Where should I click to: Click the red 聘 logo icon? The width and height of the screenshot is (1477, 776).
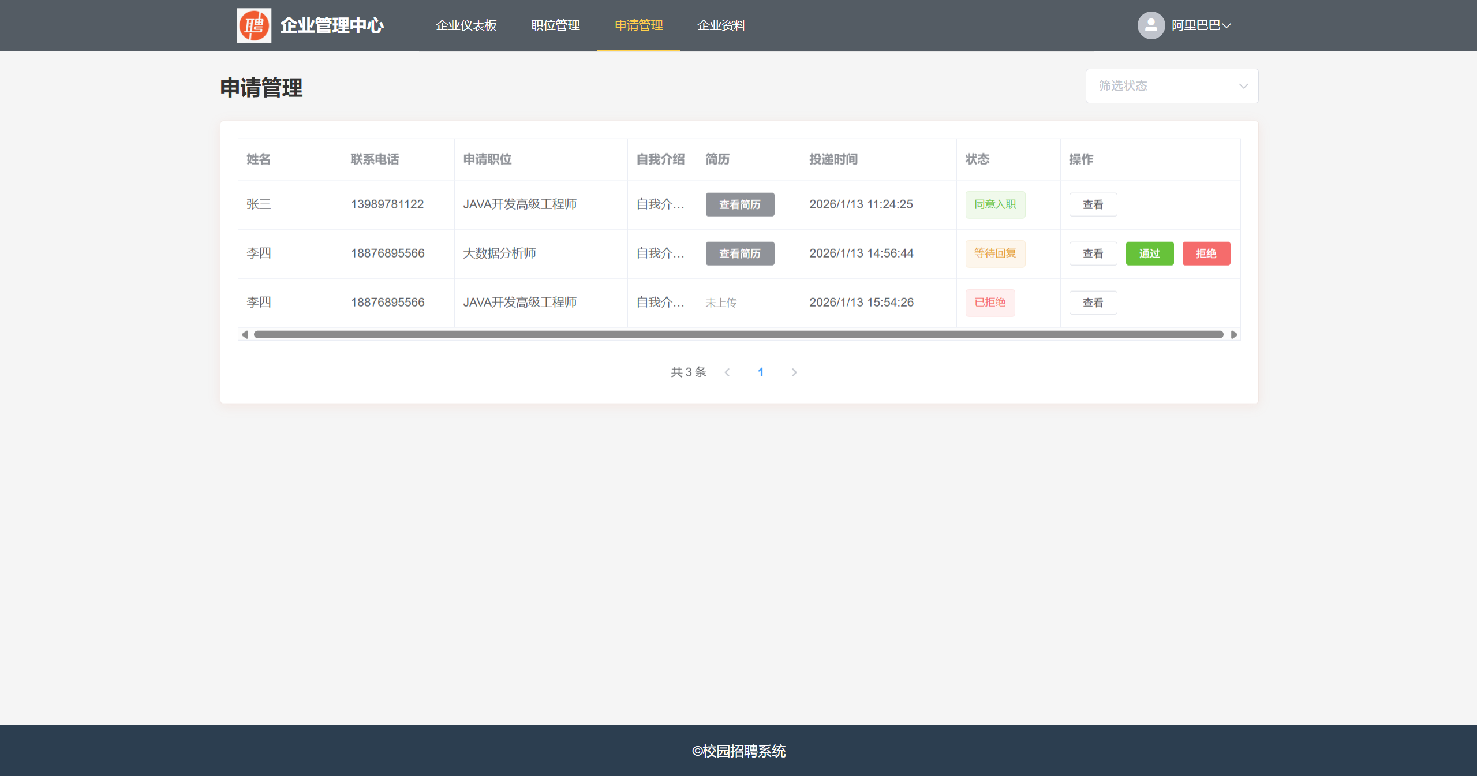pyautogui.click(x=254, y=25)
